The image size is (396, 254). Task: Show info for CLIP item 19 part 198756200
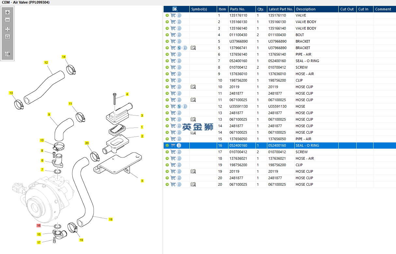179,165
